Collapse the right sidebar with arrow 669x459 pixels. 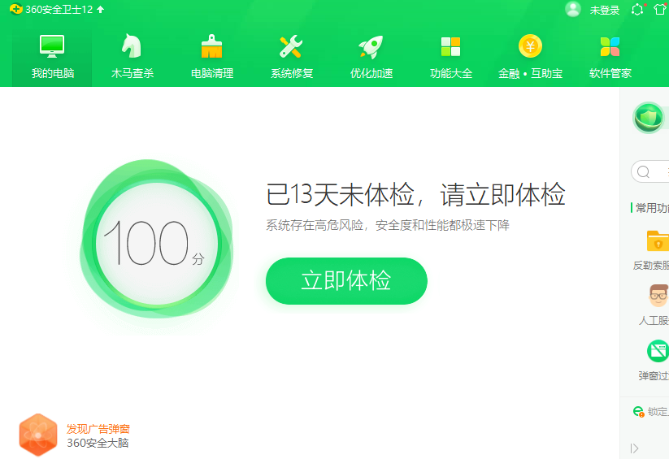(x=634, y=448)
